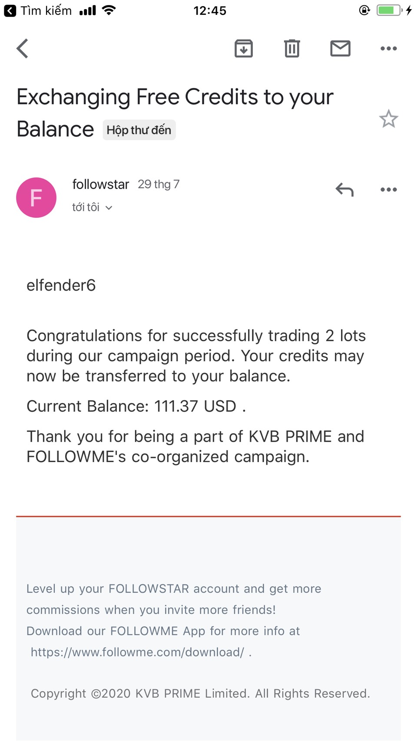This screenshot has width=417, height=742.
Task: Tap the pink F sender avatar
Action: click(36, 197)
